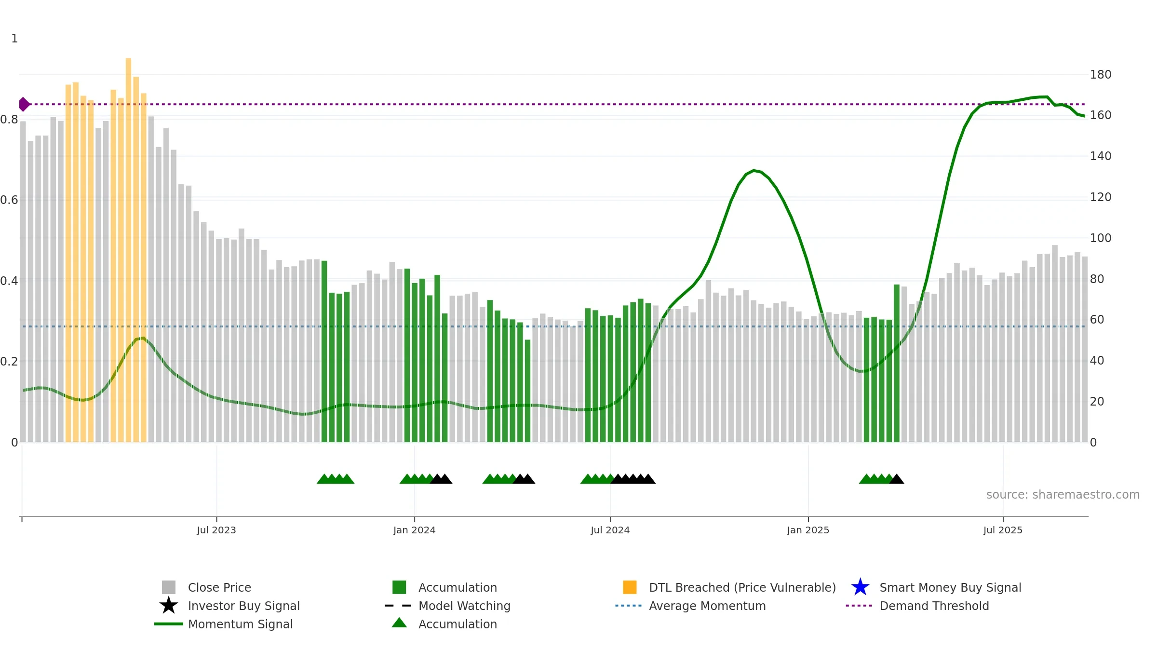Toggle the Investor Buy Signal legend label
1157x651 pixels.
[244, 606]
